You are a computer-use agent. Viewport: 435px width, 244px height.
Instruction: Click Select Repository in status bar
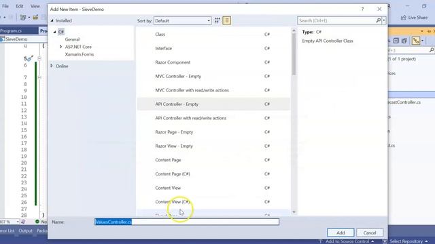(x=406, y=241)
